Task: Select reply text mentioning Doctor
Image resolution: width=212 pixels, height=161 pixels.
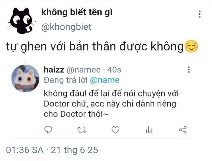Action: (x=111, y=104)
